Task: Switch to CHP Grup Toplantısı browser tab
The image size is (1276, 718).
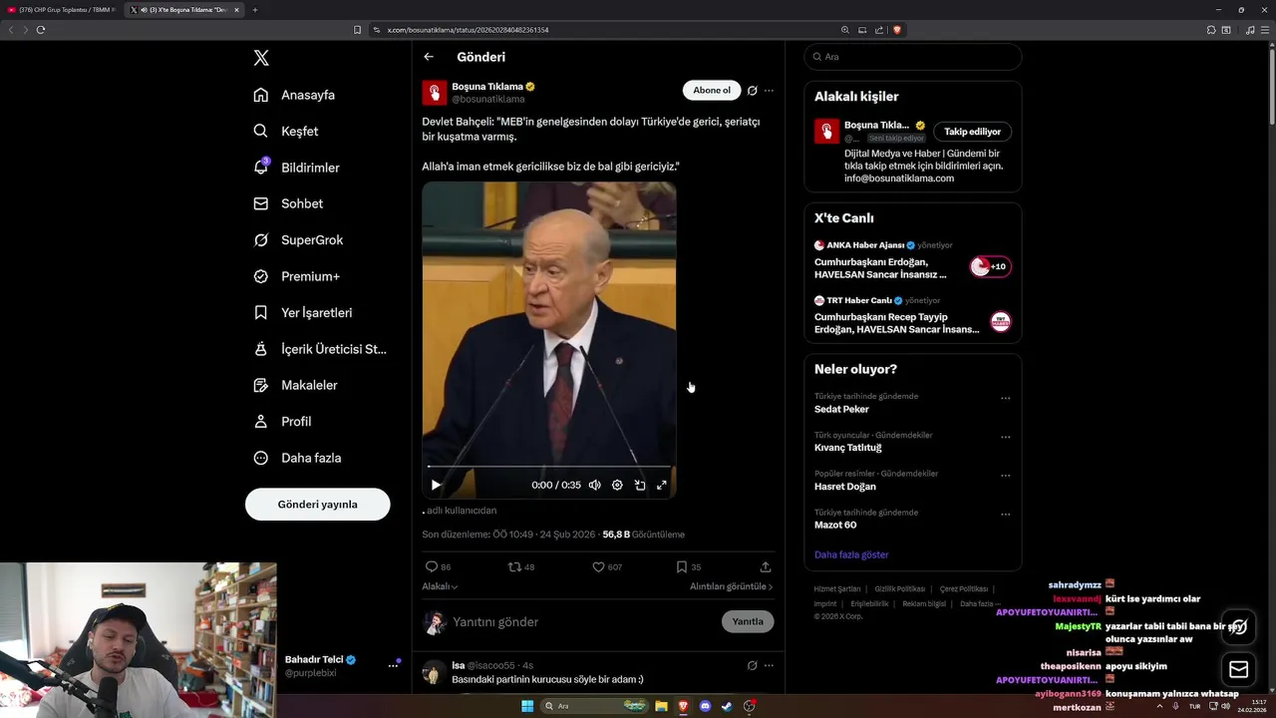Action: click(62, 10)
